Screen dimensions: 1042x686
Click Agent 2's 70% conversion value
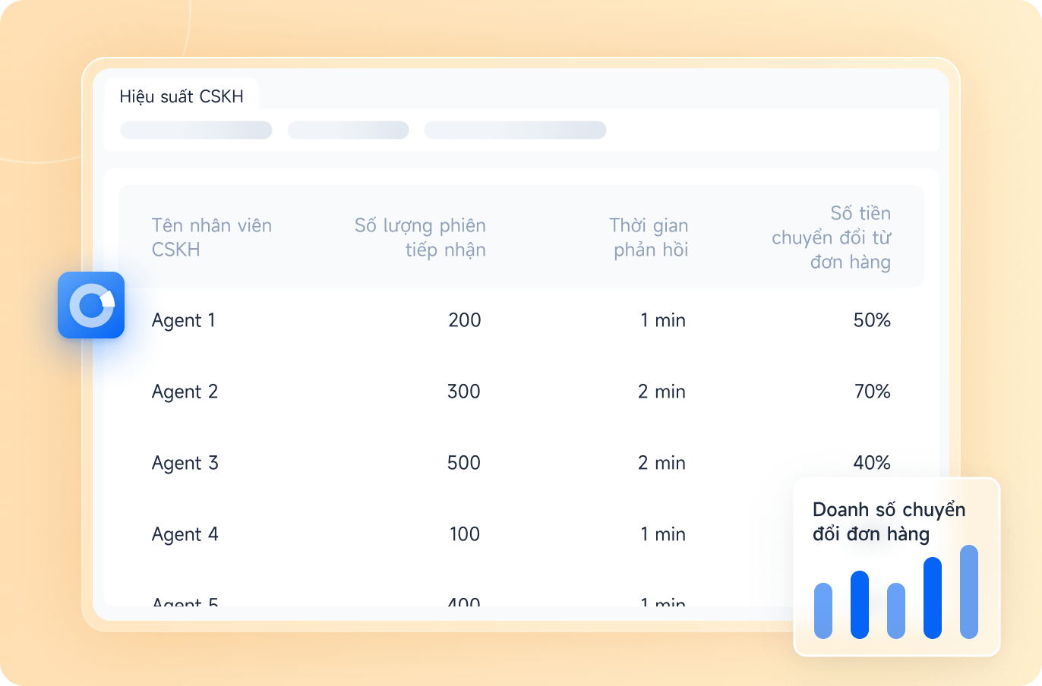point(872,392)
